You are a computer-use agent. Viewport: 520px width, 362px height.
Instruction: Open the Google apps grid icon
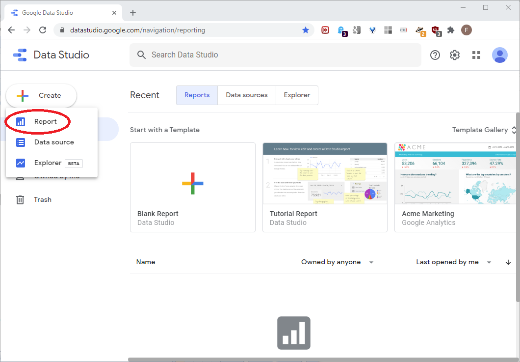476,55
